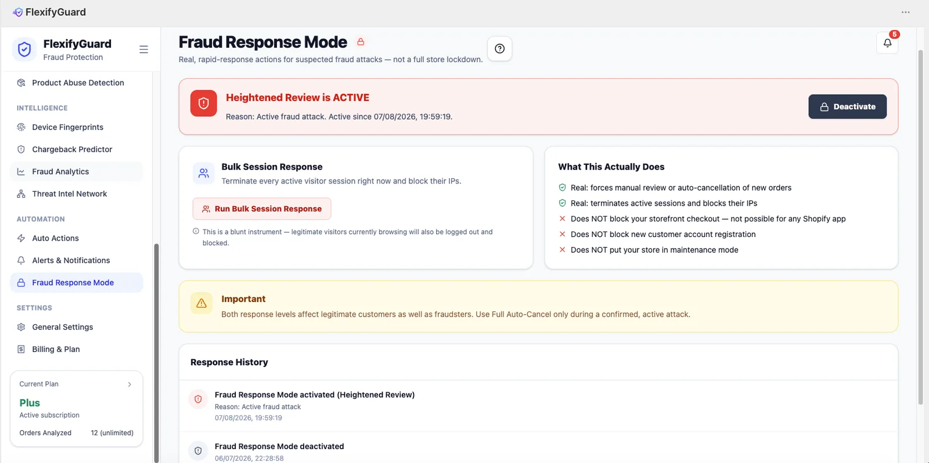The image size is (929, 463).
Task: Click the Chargeback Predictor shield icon
Action: (x=21, y=149)
